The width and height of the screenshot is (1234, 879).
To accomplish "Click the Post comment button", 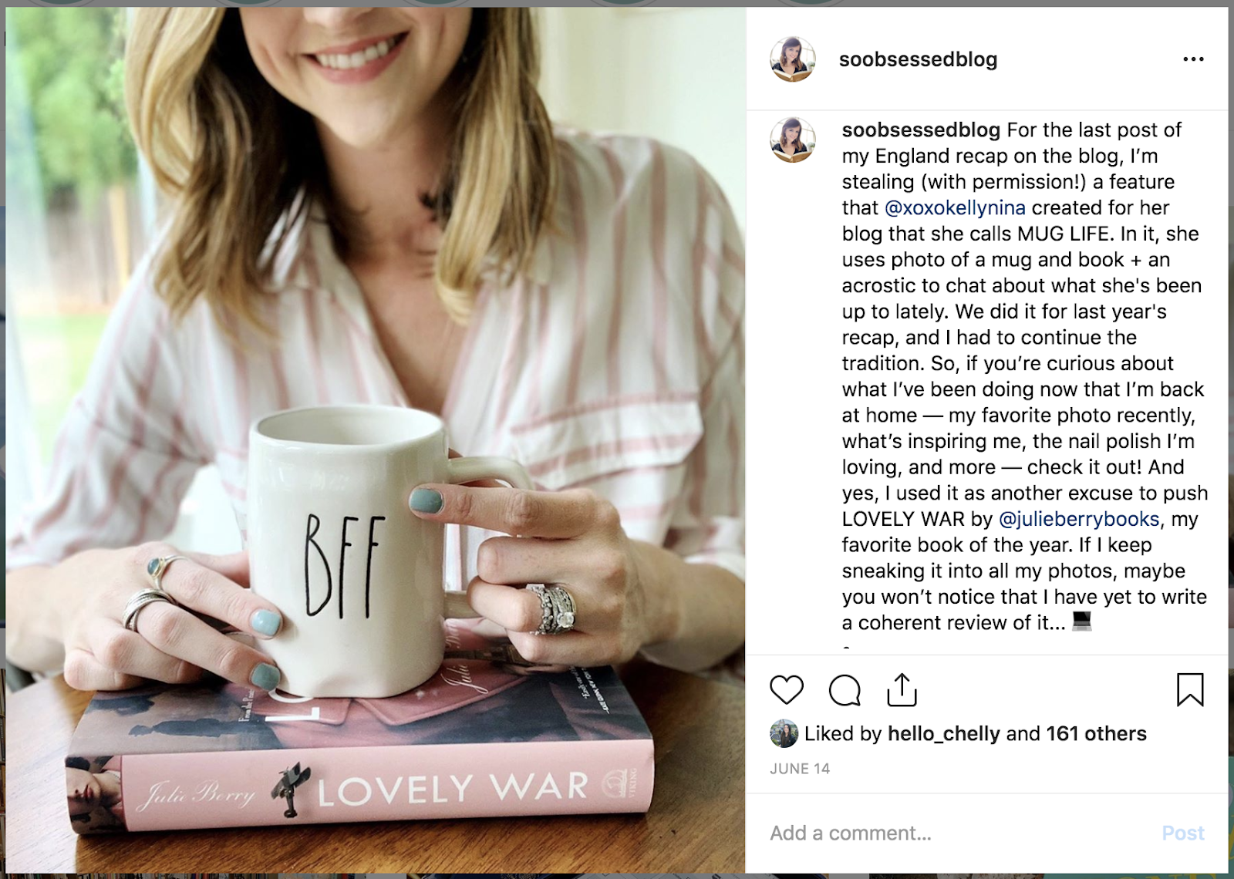I will (1183, 834).
